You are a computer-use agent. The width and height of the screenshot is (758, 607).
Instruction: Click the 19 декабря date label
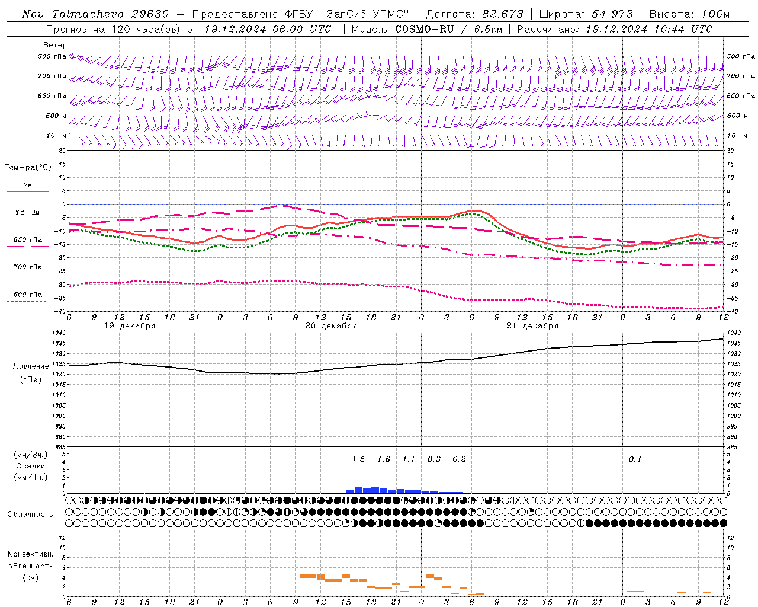tap(130, 326)
